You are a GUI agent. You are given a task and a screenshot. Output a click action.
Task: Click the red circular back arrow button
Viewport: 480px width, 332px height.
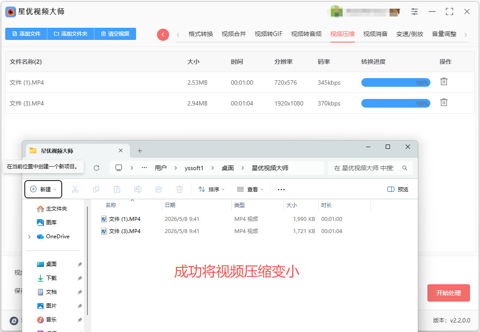(163, 35)
